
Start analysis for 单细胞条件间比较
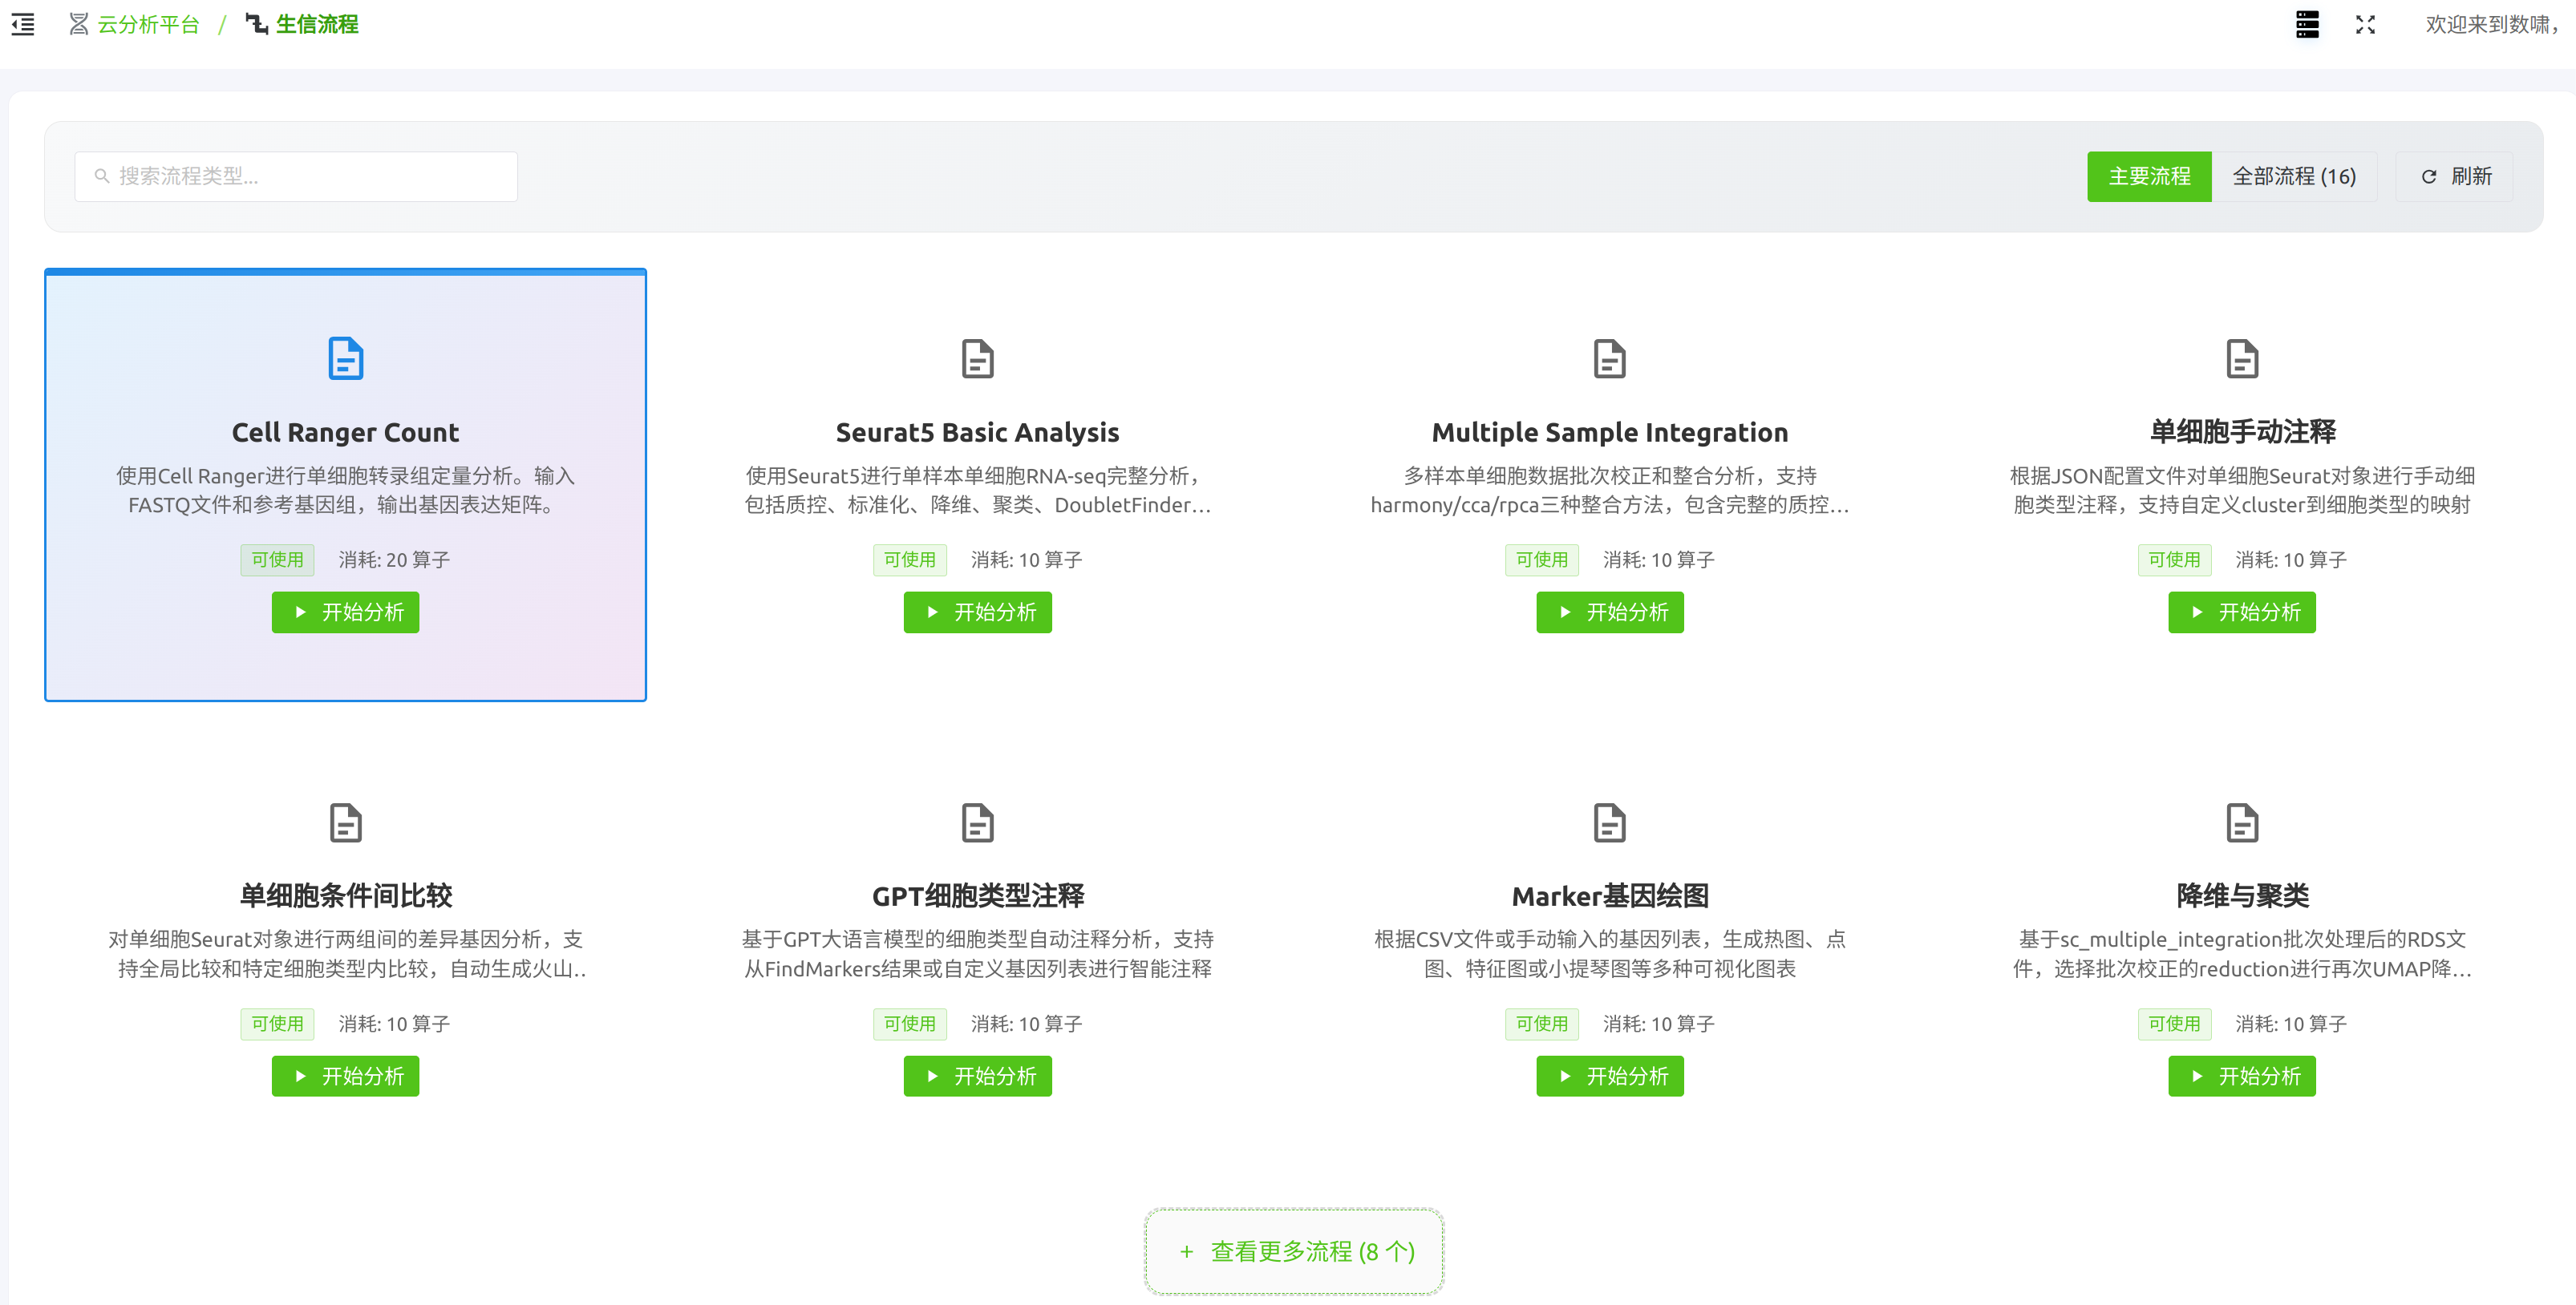coord(345,1075)
